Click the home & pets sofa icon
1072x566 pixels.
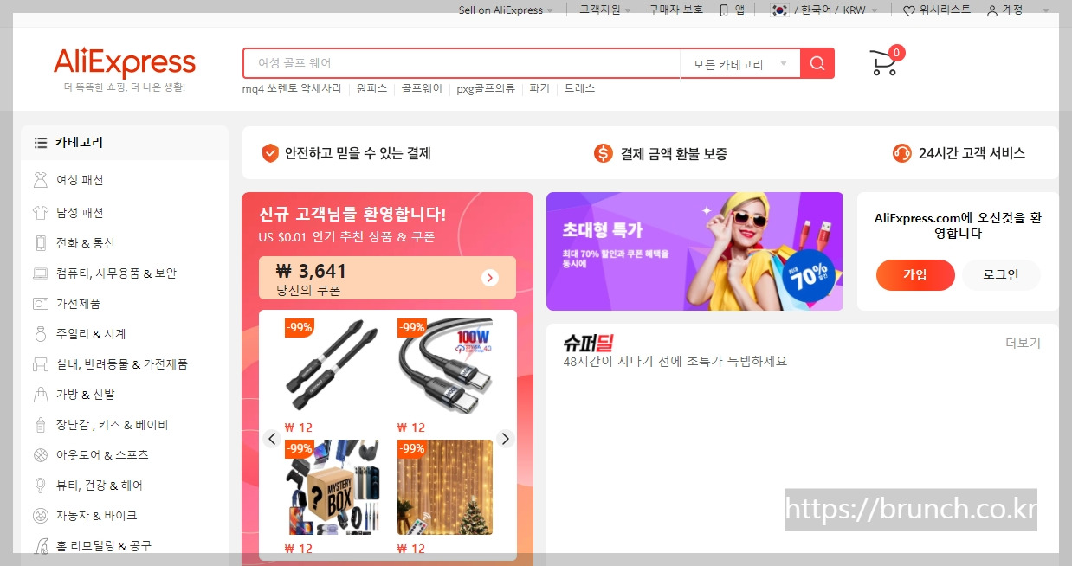click(x=41, y=364)
